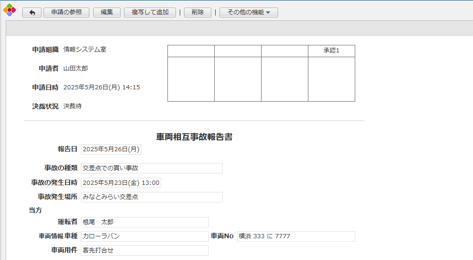Select the 事故の発生日時 field
Viewport: 473px width, 260px height.
click(x=121, y=183)
